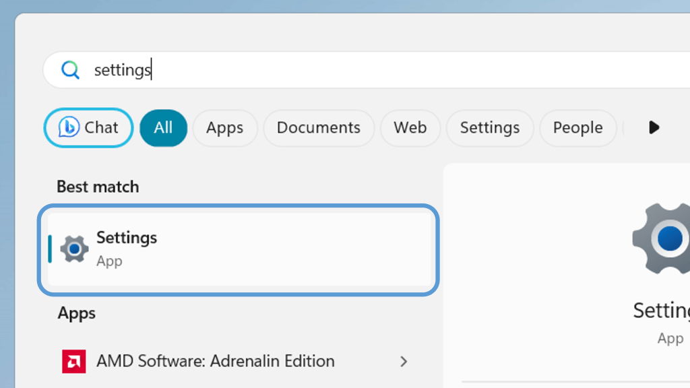Click the Settings title in the preview pane
Viewport: 690px width, 388px height.
click(662, 311)
